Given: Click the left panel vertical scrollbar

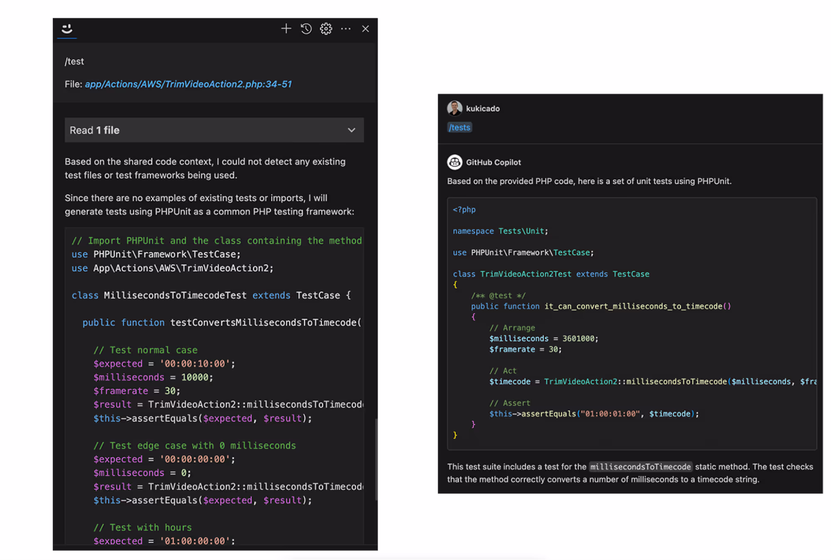Looking at the screenshot, I should click(376, 459).
